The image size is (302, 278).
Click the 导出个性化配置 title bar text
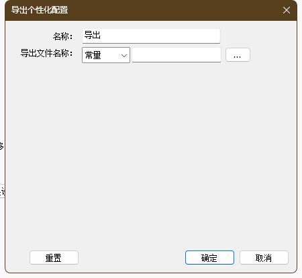pos(40,10)
